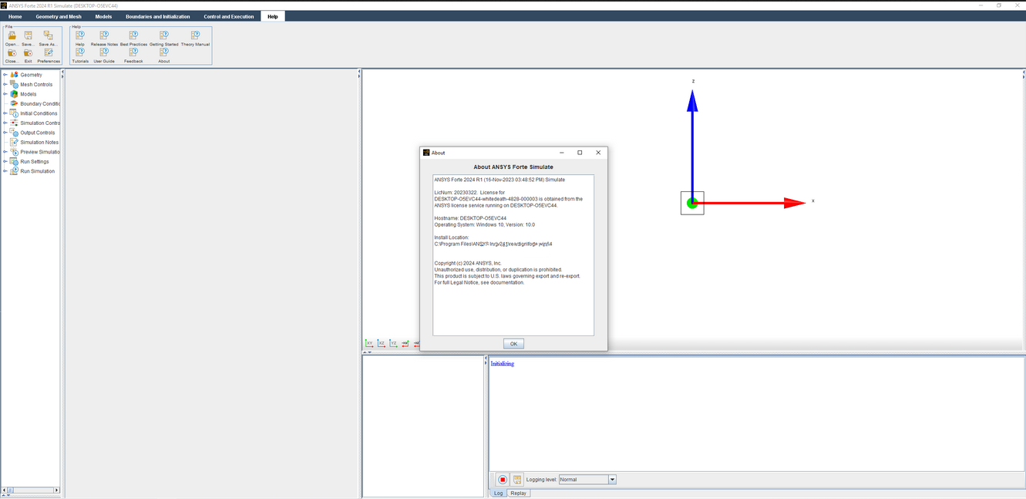Click the Save As icon
Screen dimensions: 1026x499
[x=49, y=35]
